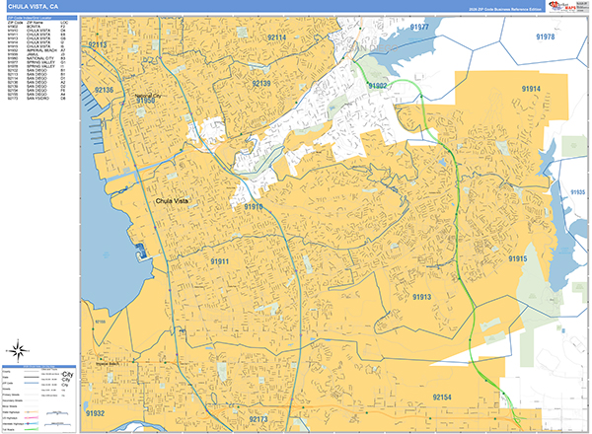Click the compass rose icon

pyautogui.click(x=18, y=349)
